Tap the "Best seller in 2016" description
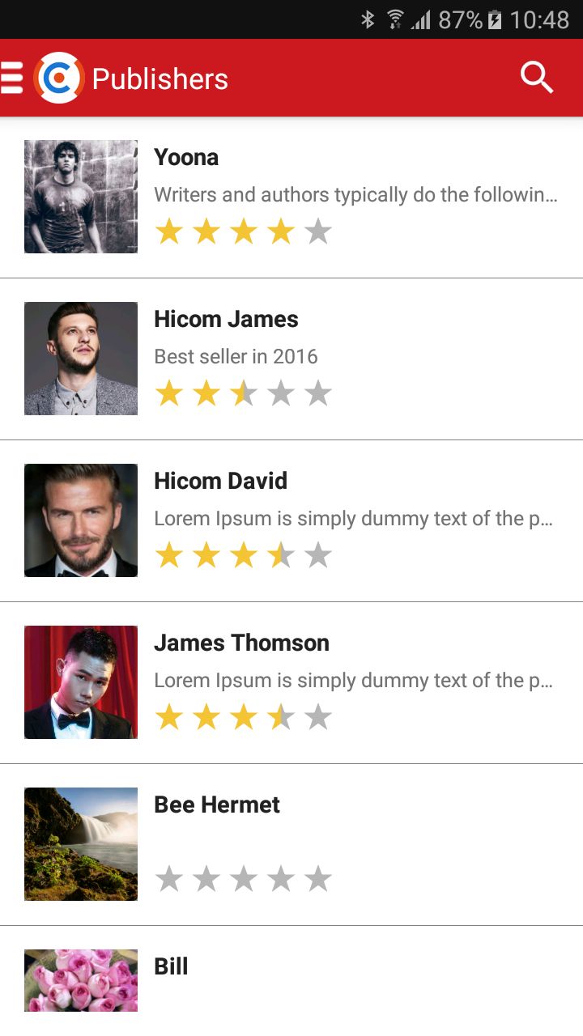583x1036 pixels. pos(236,356)
